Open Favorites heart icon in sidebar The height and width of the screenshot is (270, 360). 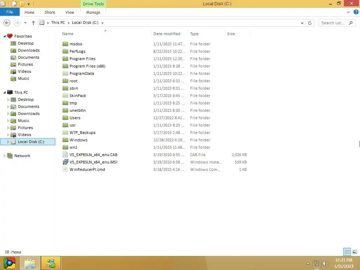click(9, 36)
